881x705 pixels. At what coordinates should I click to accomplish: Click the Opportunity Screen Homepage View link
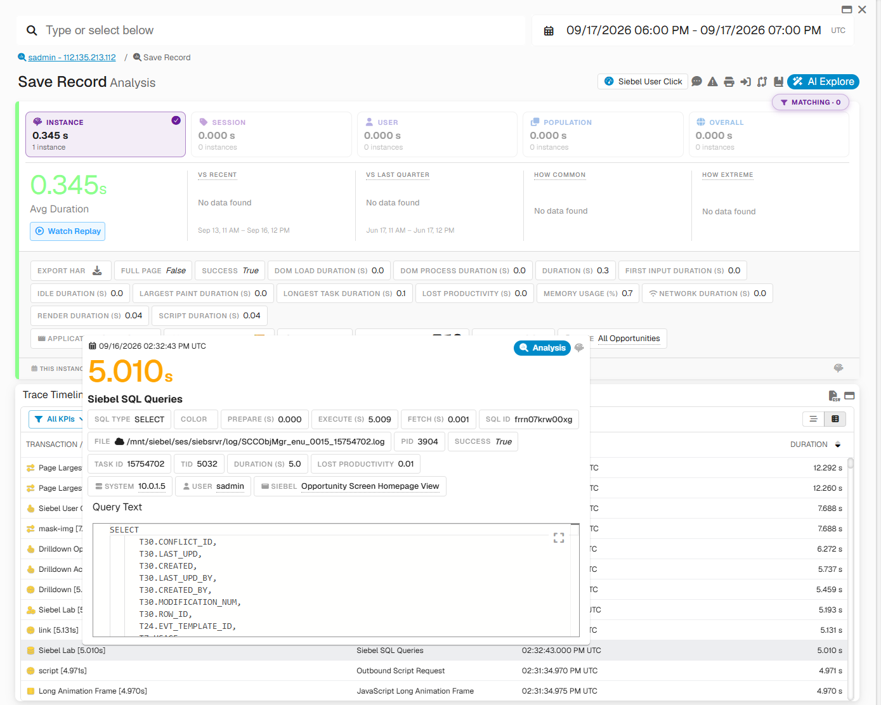tap(370, 486)
